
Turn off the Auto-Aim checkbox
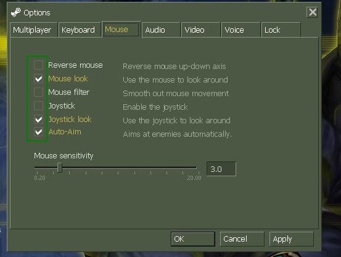38,132
